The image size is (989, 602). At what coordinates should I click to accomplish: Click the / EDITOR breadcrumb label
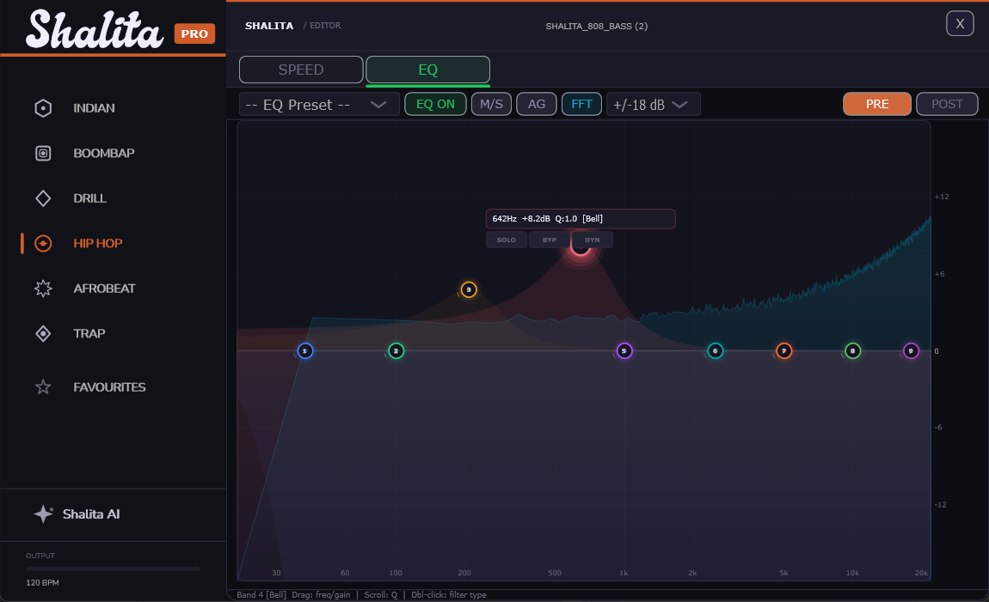pos(322,25)
